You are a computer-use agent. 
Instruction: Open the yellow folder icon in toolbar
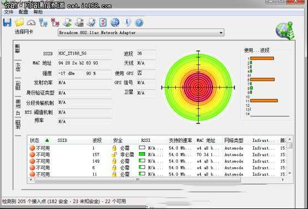click(19, 22)
